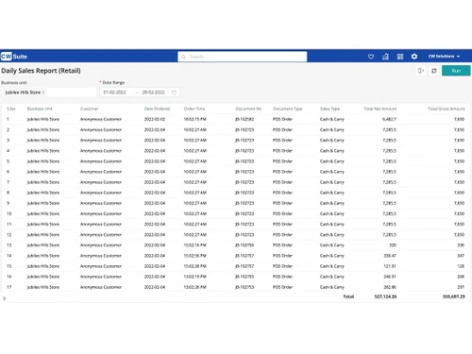Viewport: 472px width, 354px height.
Task: Expand the CW Solutions account dropdown
Action: (x=444, y=57)
